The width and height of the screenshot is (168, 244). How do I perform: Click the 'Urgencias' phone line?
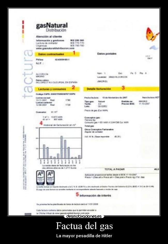(x=60, y=46)
